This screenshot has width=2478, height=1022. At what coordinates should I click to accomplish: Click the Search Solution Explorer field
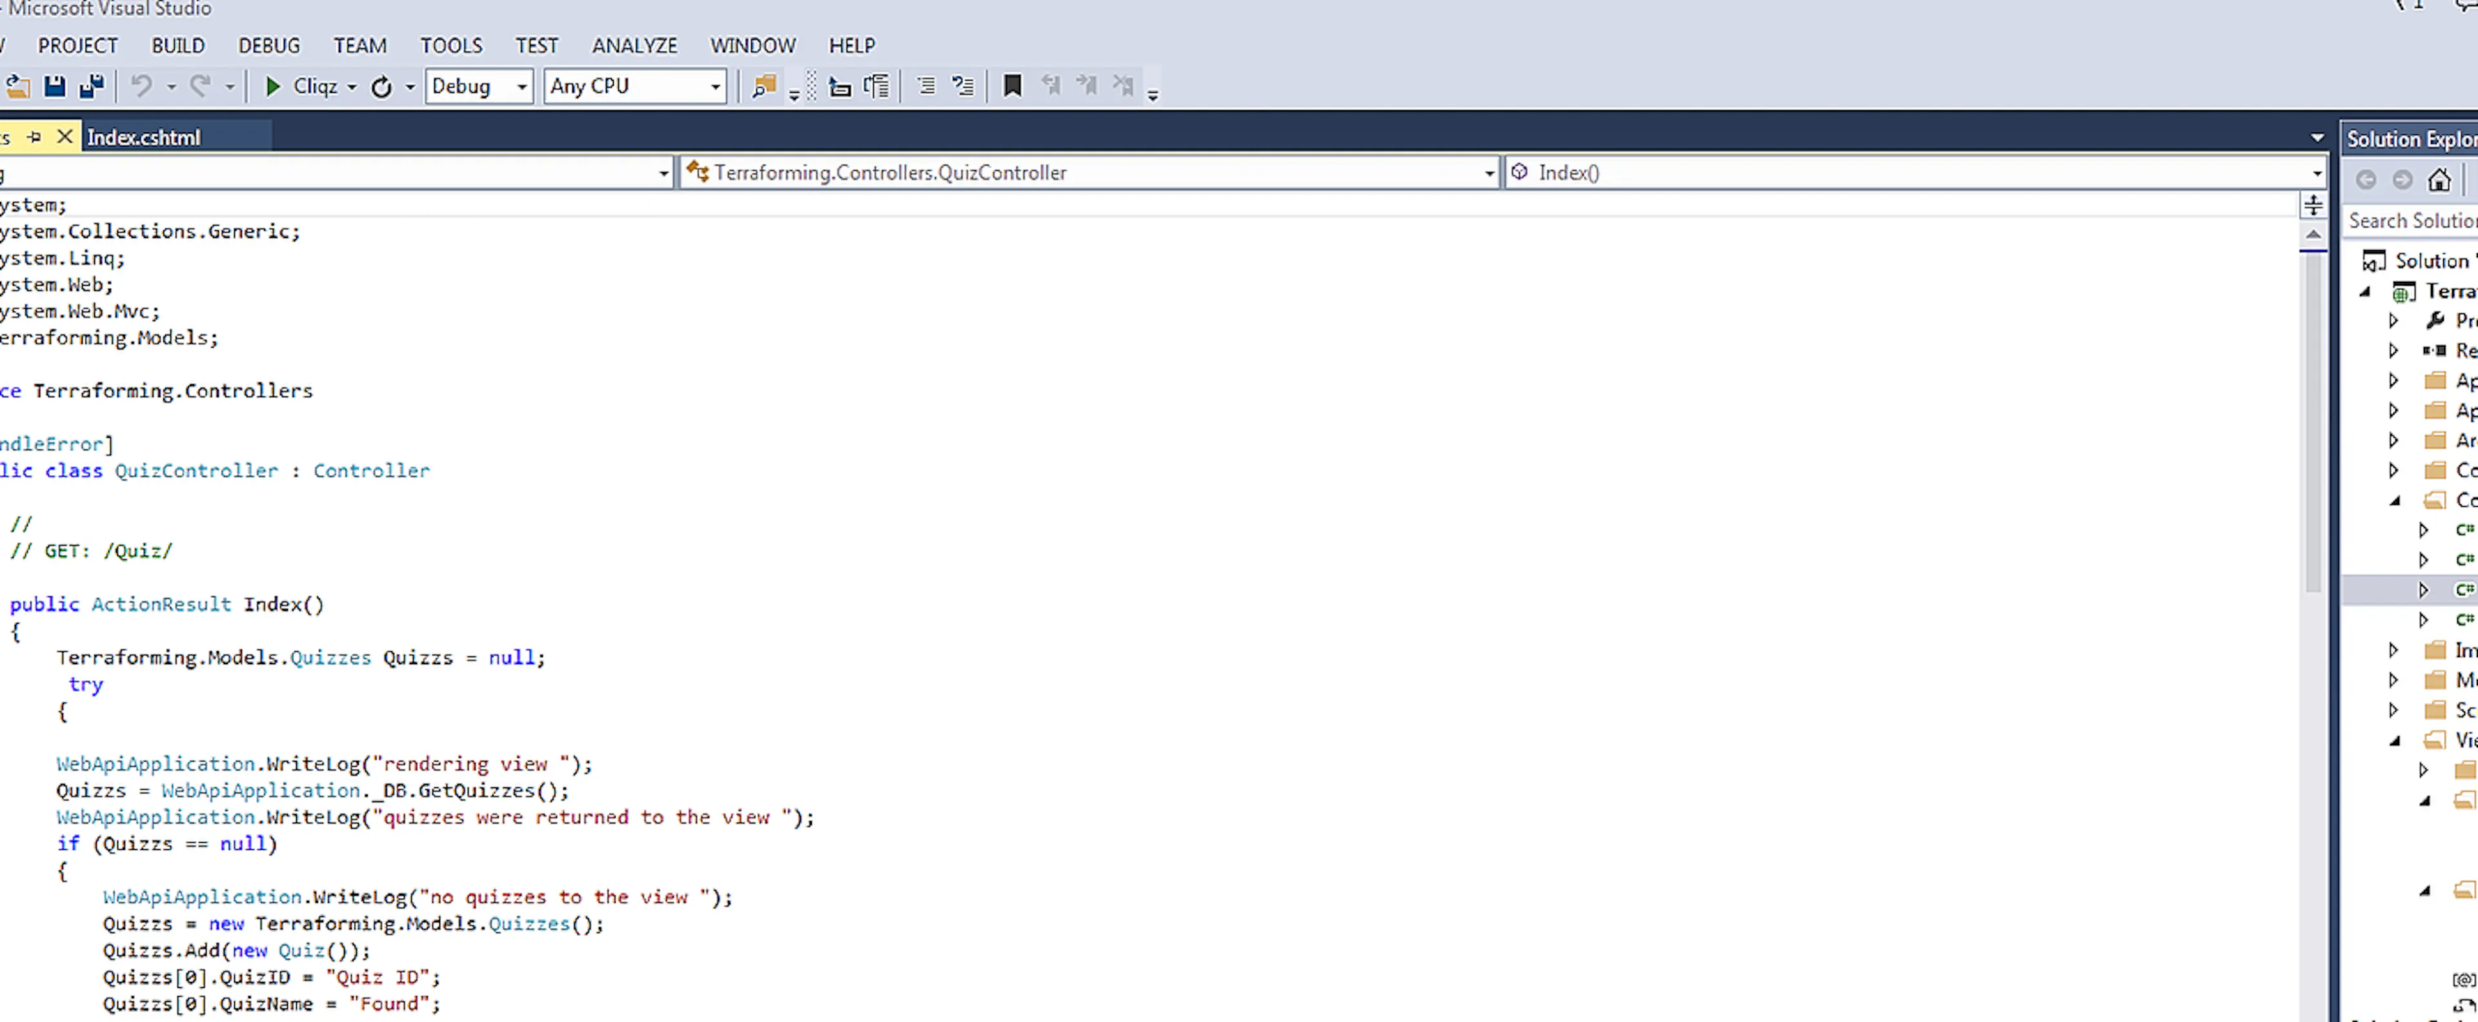point(2411,221)
